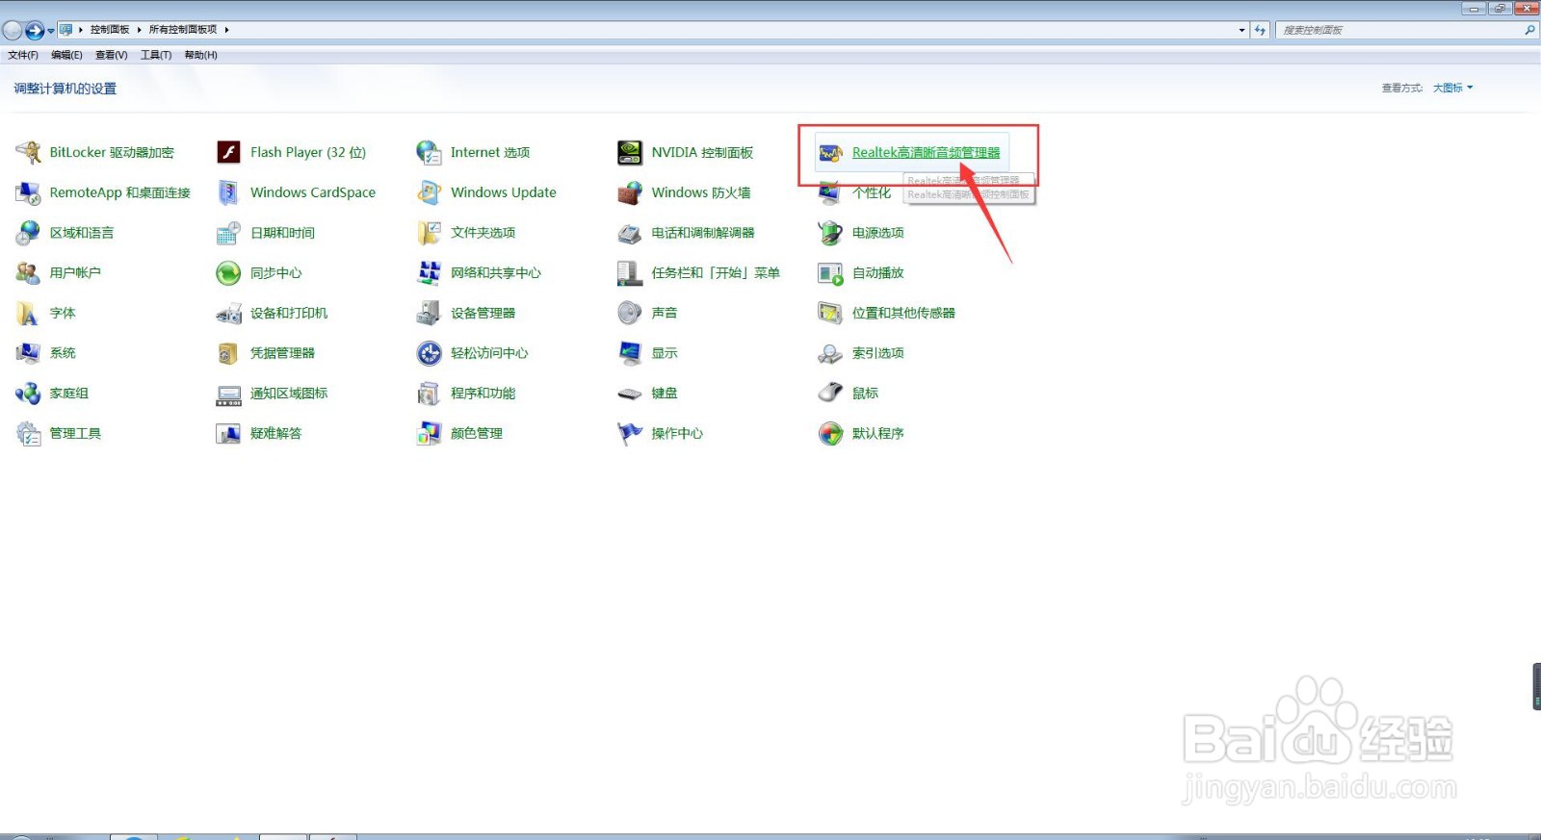The height and width of the screenshot is (840, 1541).
Task: Open 位置和其他传感器 icon
Action: 830,313
